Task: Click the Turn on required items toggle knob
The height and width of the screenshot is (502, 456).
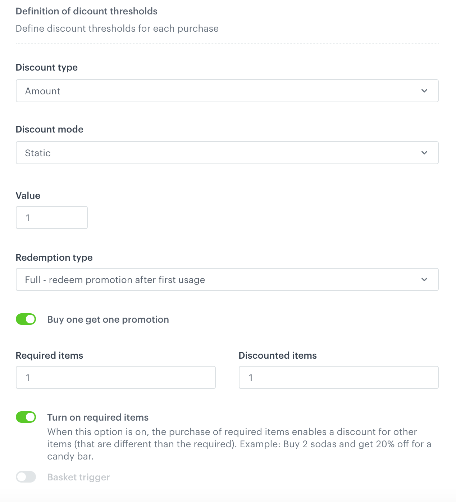Action: pos(30,417)
